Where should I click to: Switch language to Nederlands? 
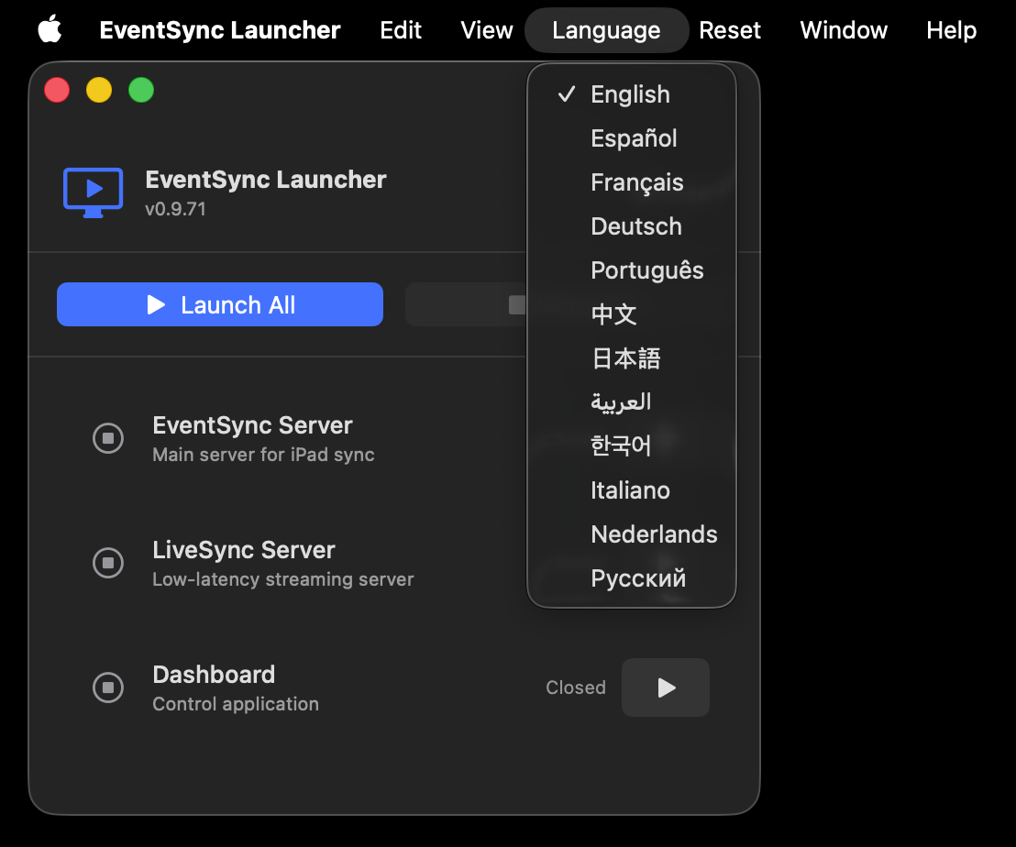632,535
